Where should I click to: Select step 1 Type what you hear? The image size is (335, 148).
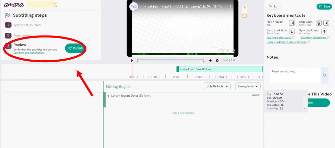coord(27,25)
